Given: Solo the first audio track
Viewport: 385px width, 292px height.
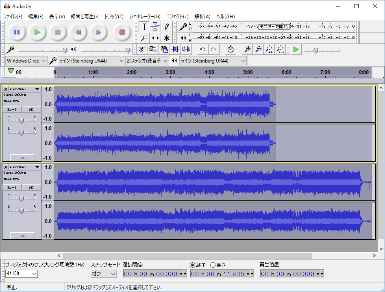Looking at the screenshot, I should (31, 109).
